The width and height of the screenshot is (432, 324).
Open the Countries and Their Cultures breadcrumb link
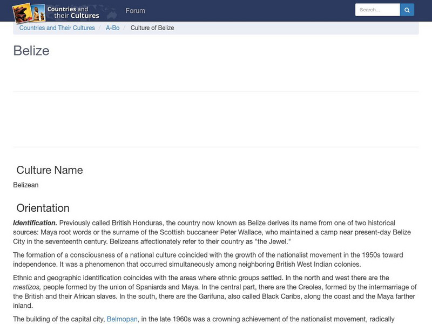coord(57,28)
